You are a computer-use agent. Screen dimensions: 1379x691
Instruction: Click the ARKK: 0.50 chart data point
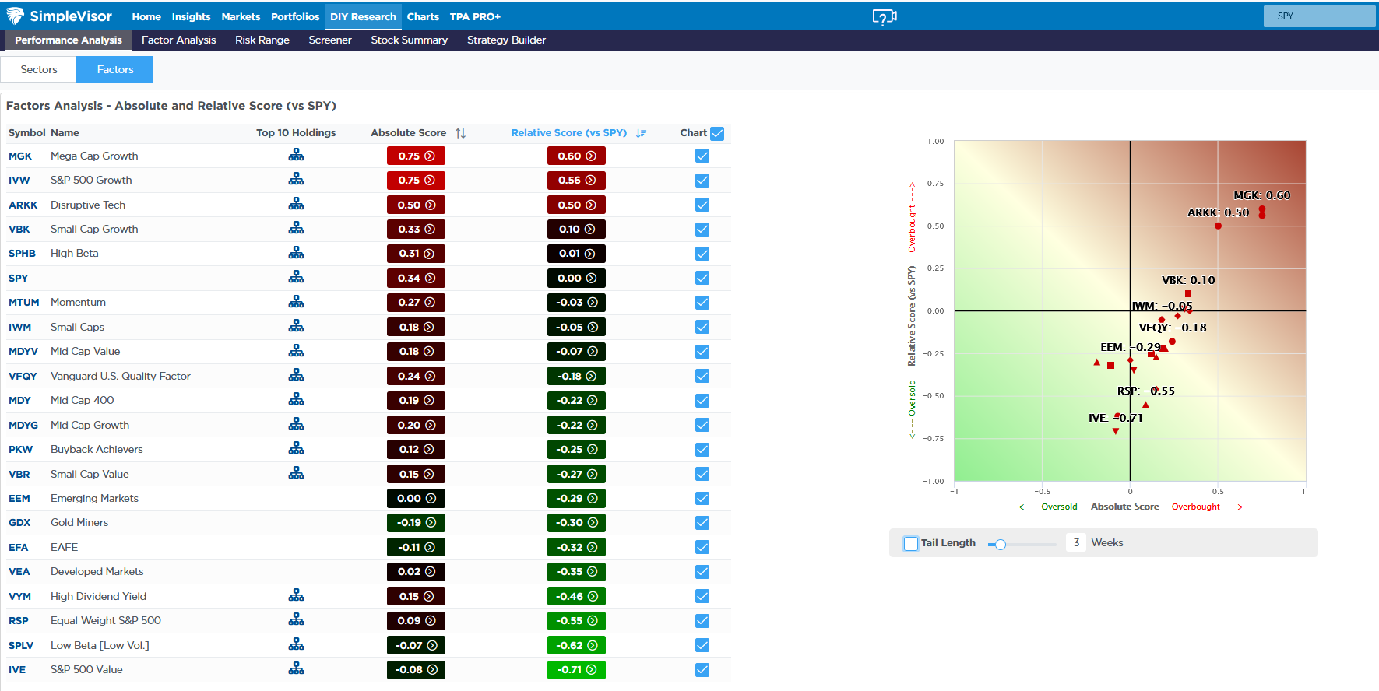[x=1218, y=226]
